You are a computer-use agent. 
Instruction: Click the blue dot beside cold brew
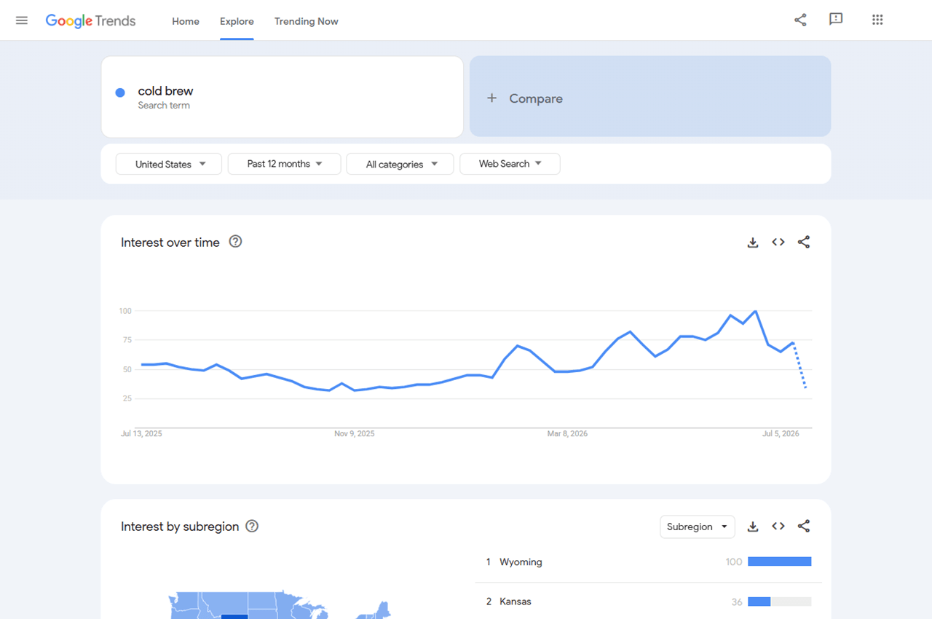(120, 92)
